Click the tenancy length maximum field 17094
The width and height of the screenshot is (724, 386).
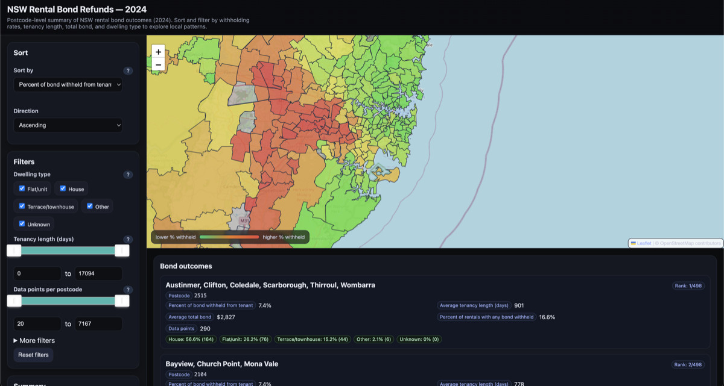(x=99, y=273)
